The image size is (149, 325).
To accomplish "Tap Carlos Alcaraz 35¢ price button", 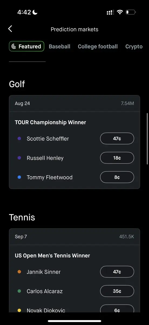I will pyautogui.click(x=117, y=291).
